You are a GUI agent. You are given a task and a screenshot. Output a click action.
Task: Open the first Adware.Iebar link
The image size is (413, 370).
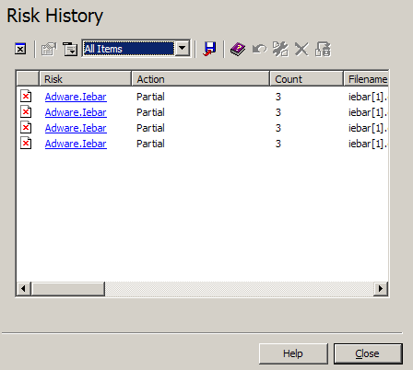tap(76, 97)
